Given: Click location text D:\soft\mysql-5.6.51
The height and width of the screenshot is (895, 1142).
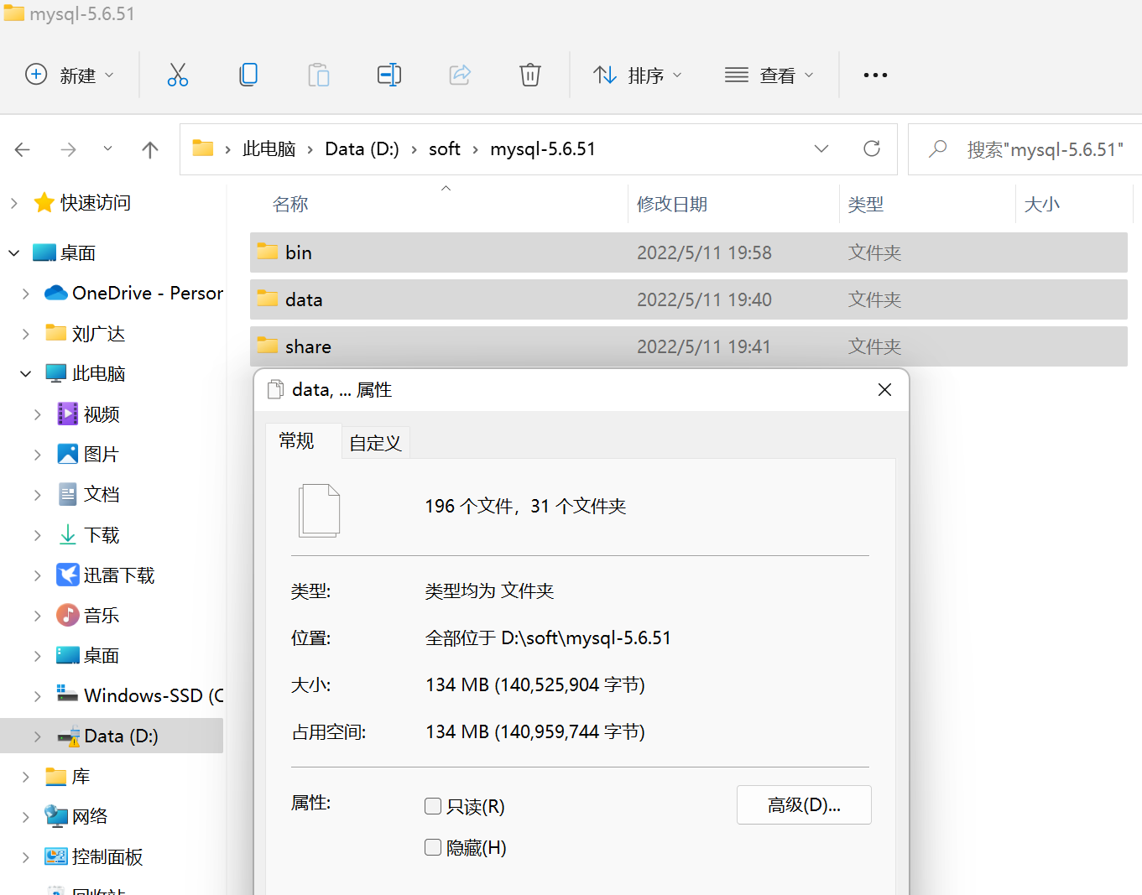Looking at the screenshot, I should pyautogui.click(x=587, y=637).
